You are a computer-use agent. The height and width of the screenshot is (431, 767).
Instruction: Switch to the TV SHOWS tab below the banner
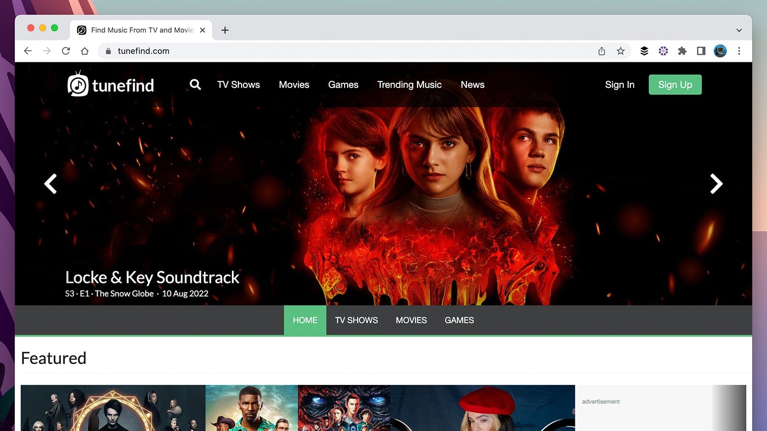click(x=356, y=320)
